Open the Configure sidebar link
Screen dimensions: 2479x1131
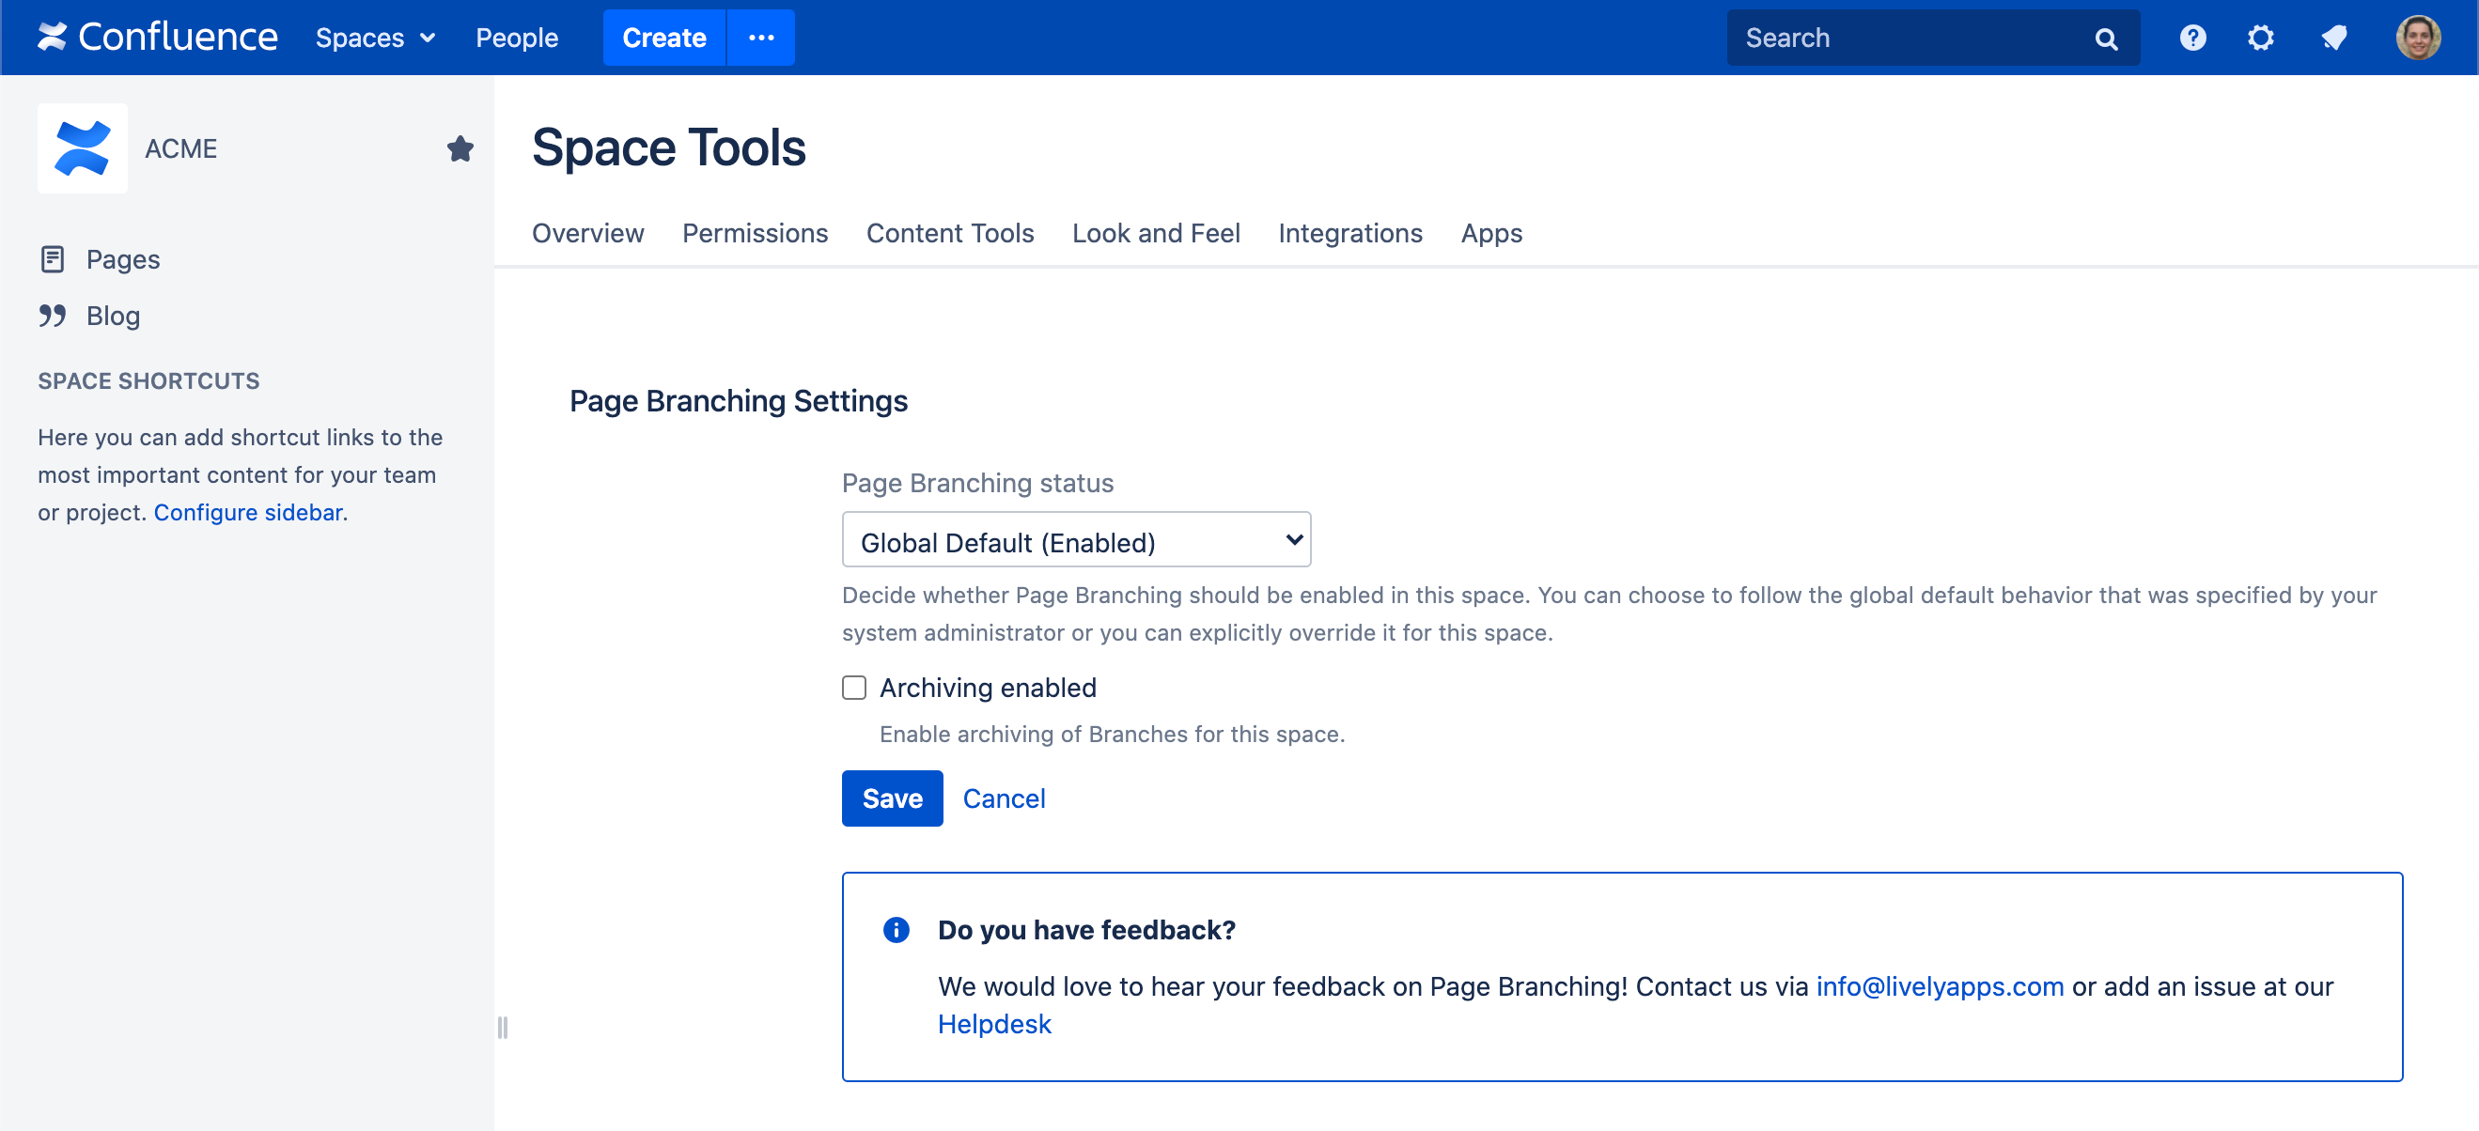point(247,513)
